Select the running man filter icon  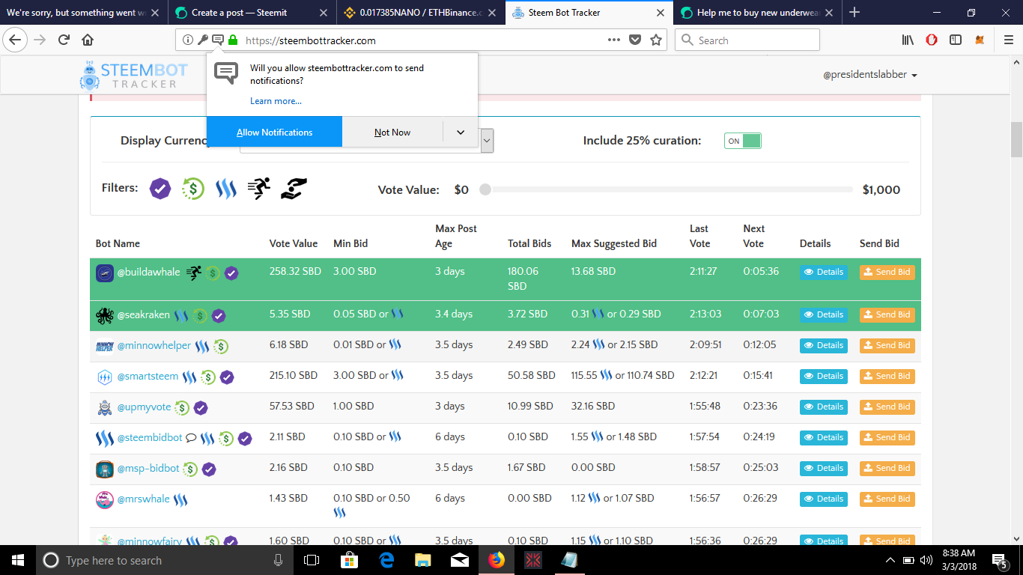tap(259, 189)
